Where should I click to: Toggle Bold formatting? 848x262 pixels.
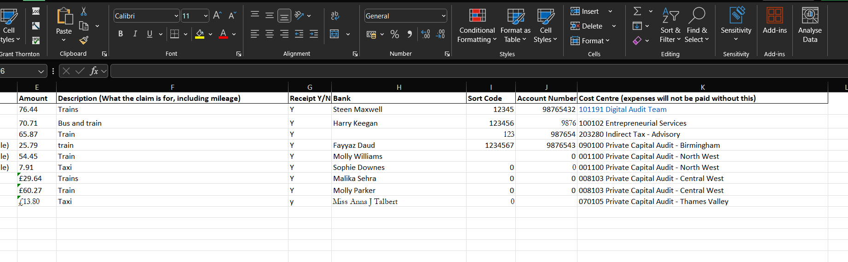(121, 34)
